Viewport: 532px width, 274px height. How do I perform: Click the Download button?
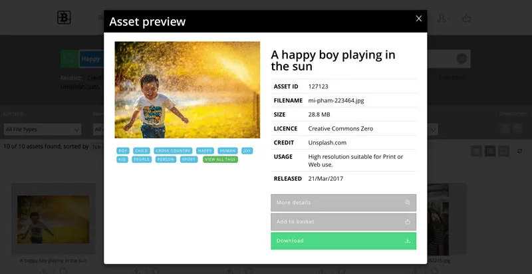(343, 241)
